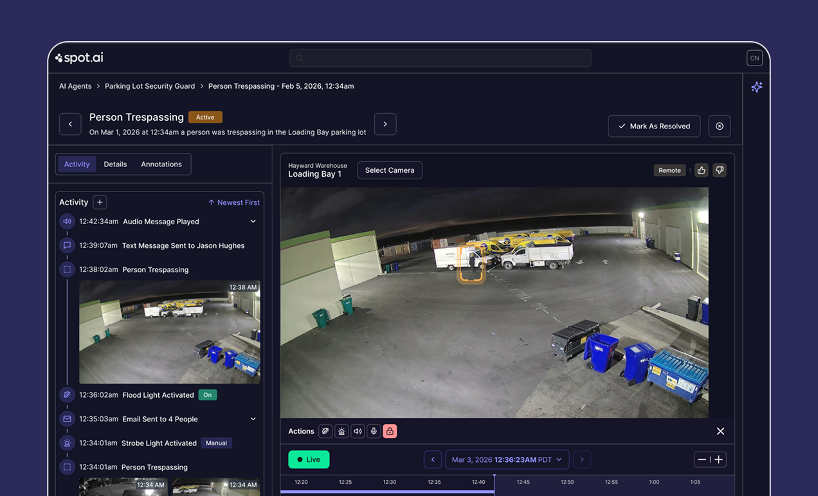The width and height of the screenshot is (818, 496).
Task: Click the Manual tag on Strobe Light
Action: coord(216,443)
